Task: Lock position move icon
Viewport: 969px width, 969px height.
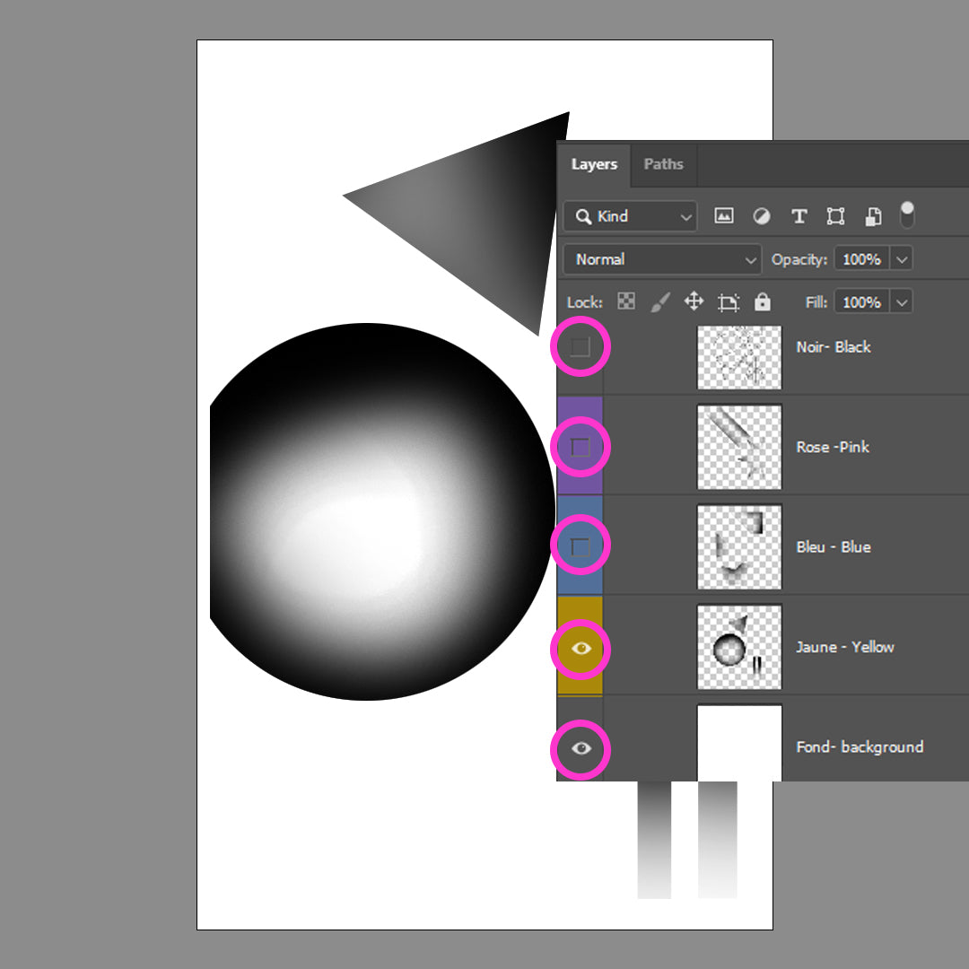Action: (x=694, y=302)
